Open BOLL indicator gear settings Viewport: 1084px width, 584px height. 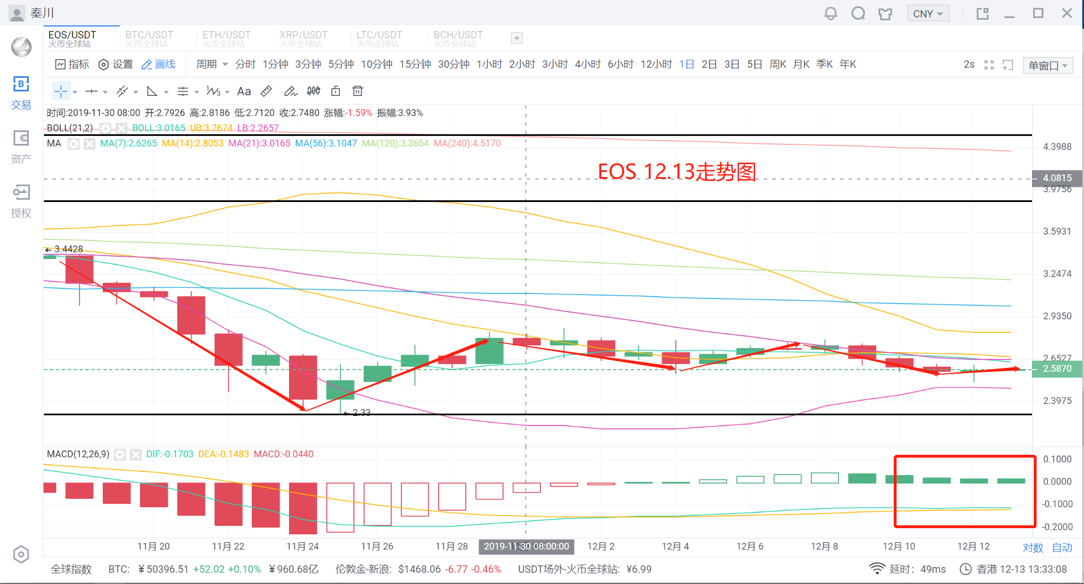105,128
